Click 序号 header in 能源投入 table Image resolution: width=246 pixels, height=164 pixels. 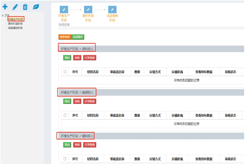[75, 115]
